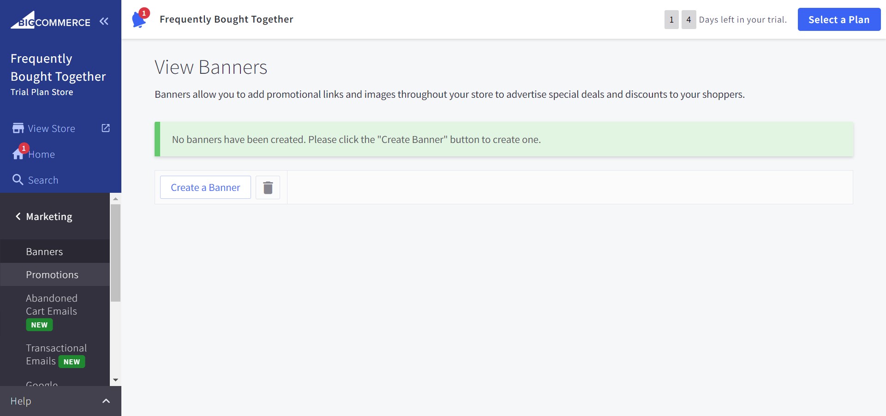Open Transactional Emails menu item
The height and width of the screenshot is (416, 886).
point(56,354)
